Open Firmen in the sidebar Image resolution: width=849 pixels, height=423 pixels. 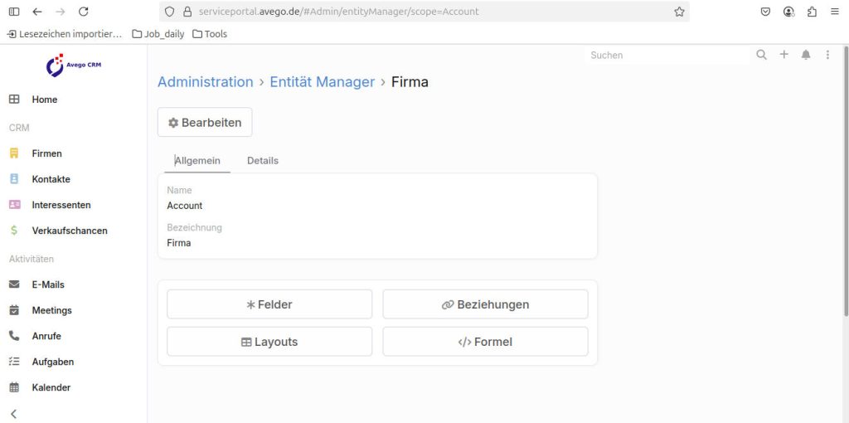click(46, 153)
